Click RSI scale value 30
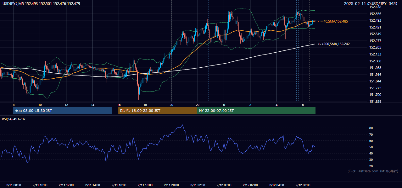Viewport: 402px width, 188px height. coord(371,160)
